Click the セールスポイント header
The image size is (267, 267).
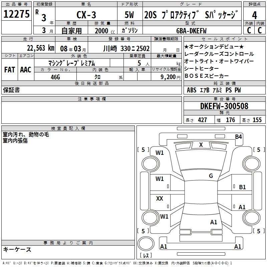tap(224, 39)
